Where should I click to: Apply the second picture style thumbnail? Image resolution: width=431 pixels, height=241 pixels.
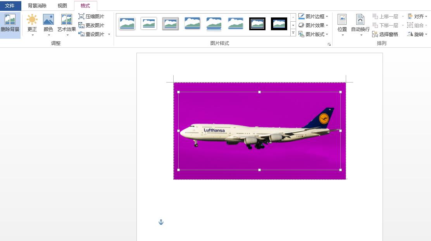click(149, 24)
